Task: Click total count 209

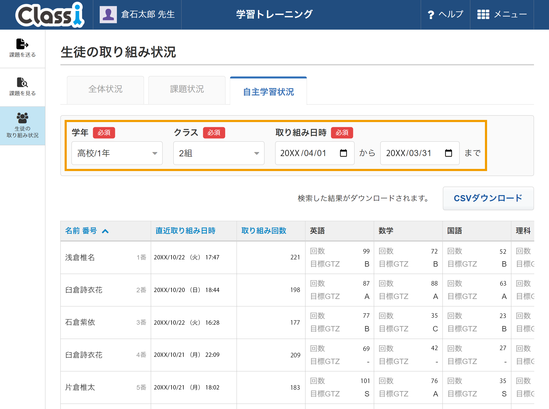Action: (295, 355)
